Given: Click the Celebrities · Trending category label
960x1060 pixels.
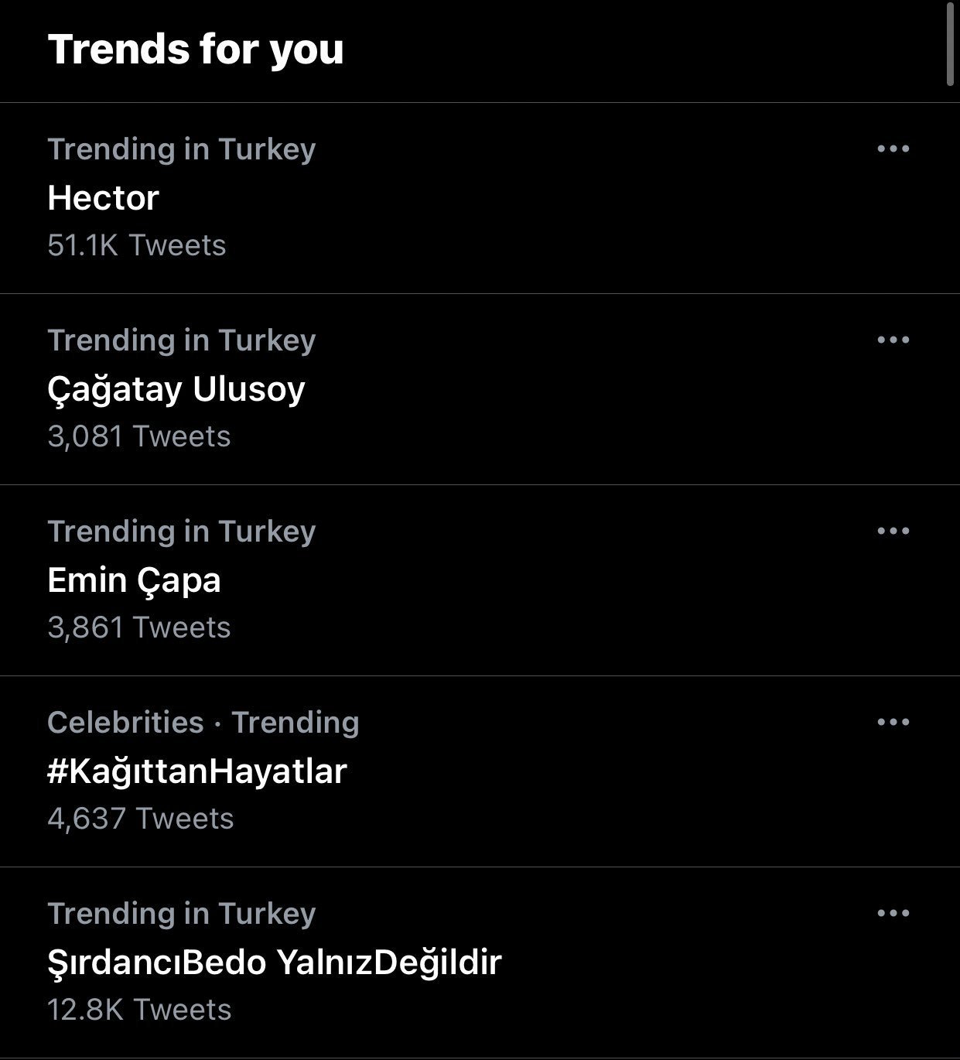Looking at the screenshot, I should coord(203,723).
